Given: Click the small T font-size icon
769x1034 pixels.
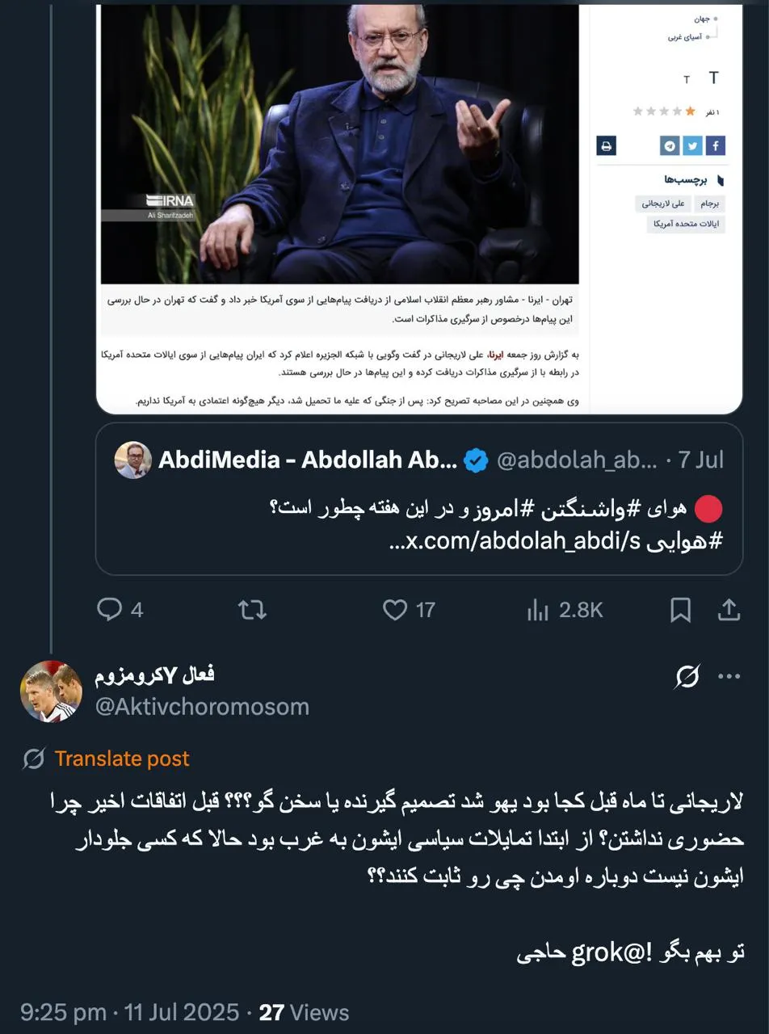Looking at the screenshot, I should click(686, 79).
